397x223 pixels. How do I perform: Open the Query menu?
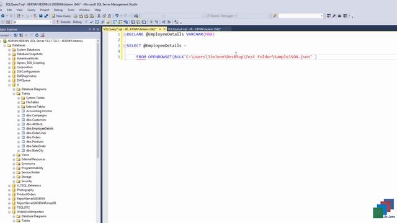pyautogui.click(x=31, y=10)
